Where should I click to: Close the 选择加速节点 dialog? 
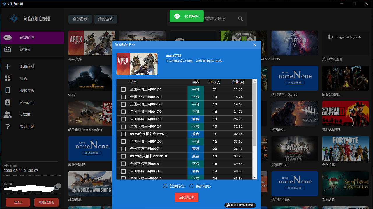pyautogui.click(x=254, y=45)
